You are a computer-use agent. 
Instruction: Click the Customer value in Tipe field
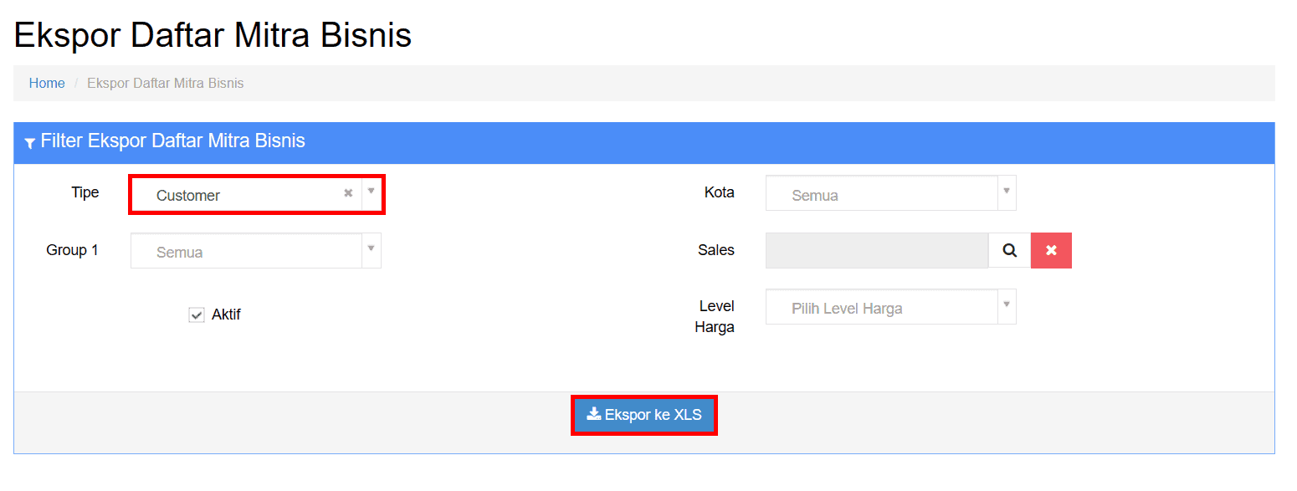click(x=188, y=195)
